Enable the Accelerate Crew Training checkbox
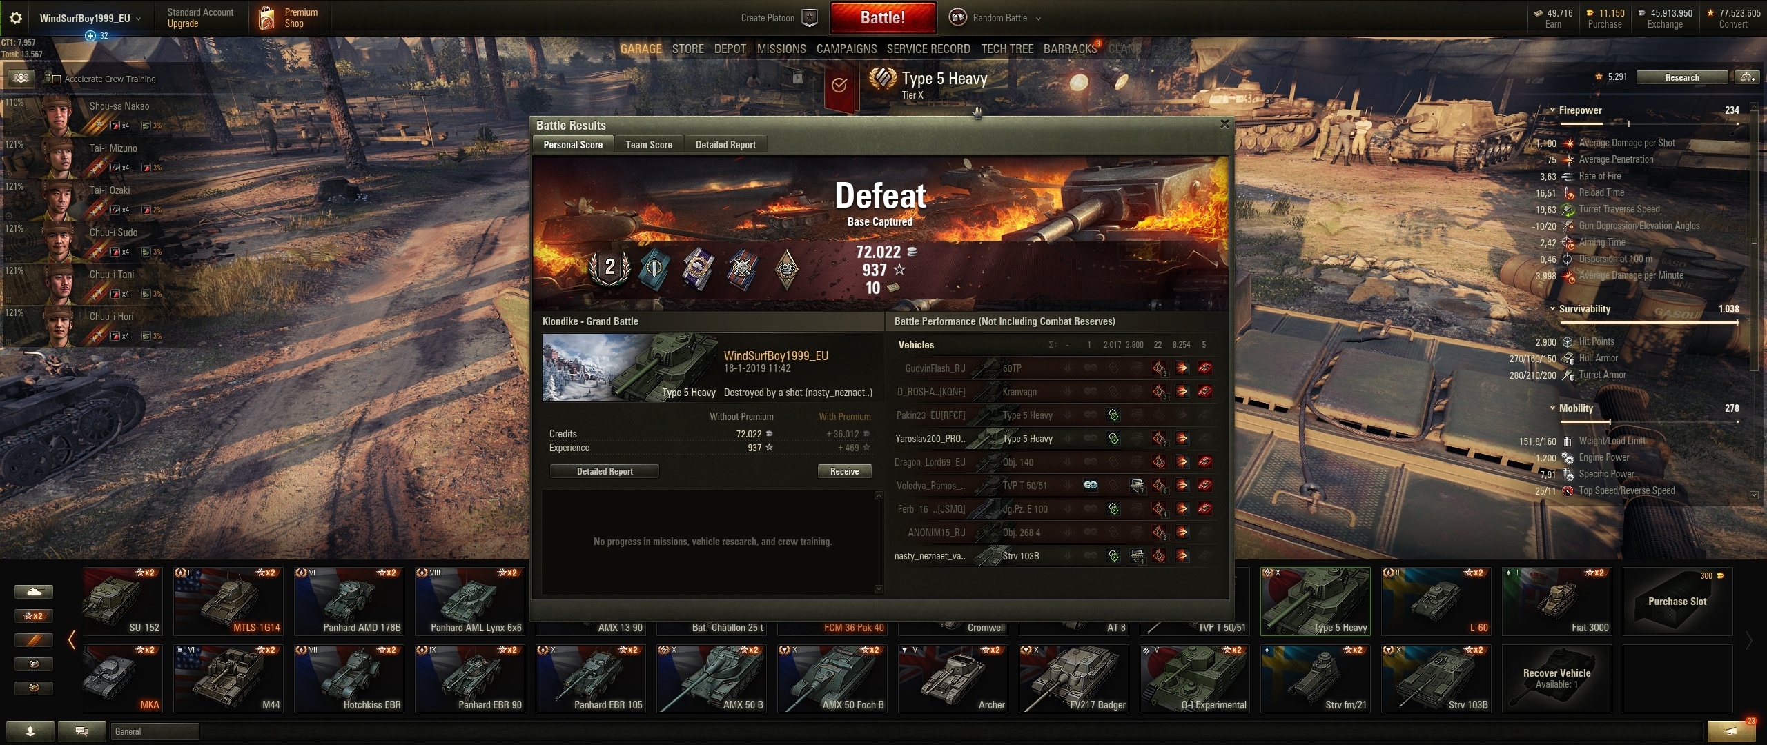 (57, 79)
